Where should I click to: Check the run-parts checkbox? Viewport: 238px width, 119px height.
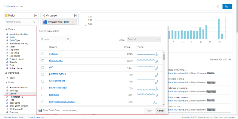coord(43,95)
